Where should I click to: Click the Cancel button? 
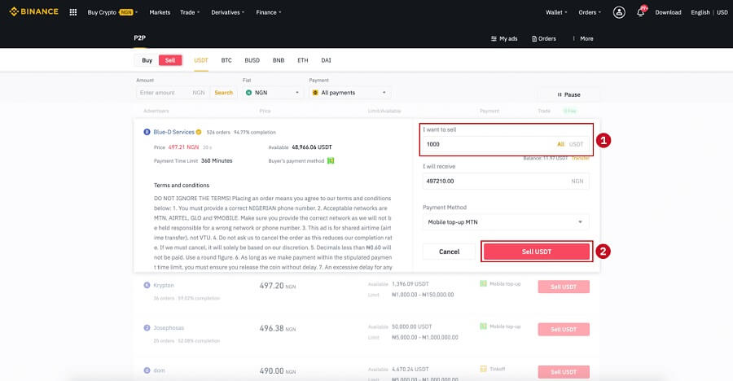(x=450, y=252)
